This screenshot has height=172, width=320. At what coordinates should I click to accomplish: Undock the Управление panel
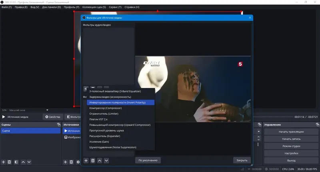tap(317, 124)
